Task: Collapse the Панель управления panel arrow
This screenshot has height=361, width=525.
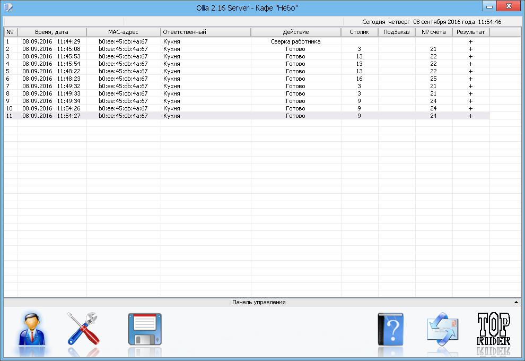Action: point(516,303)
